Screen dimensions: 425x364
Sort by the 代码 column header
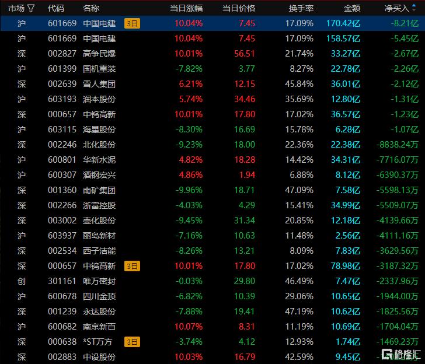(56, 8)
